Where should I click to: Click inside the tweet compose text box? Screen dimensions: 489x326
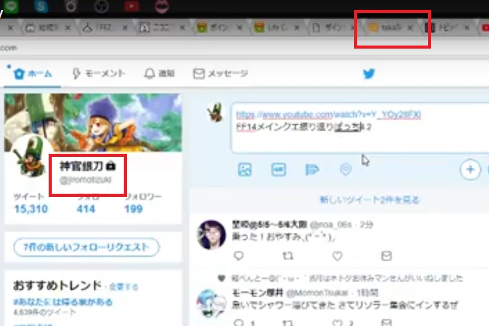(x=360, y=128)
